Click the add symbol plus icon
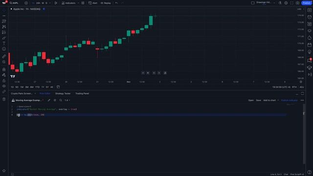313x176 pixels. 26,3
